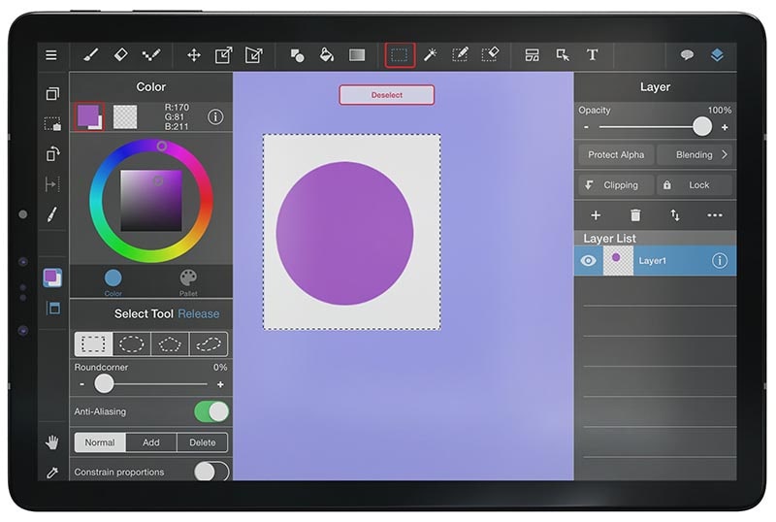Decrease opacity with minus button
Viewport: 776px width, 522px height.
(587, 127)
